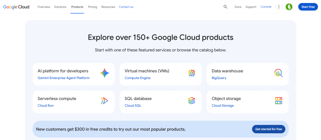Viewport: 321px width, 140px height.
Task: Open the Overview nav item
Action: (x=44, y=7)
